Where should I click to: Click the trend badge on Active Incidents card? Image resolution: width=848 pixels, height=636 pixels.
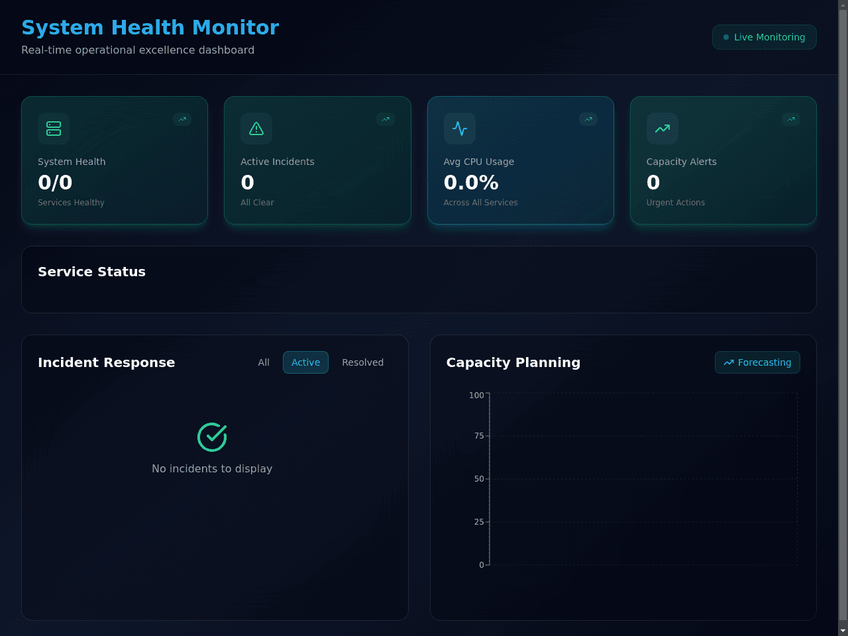tap(386, 119)
